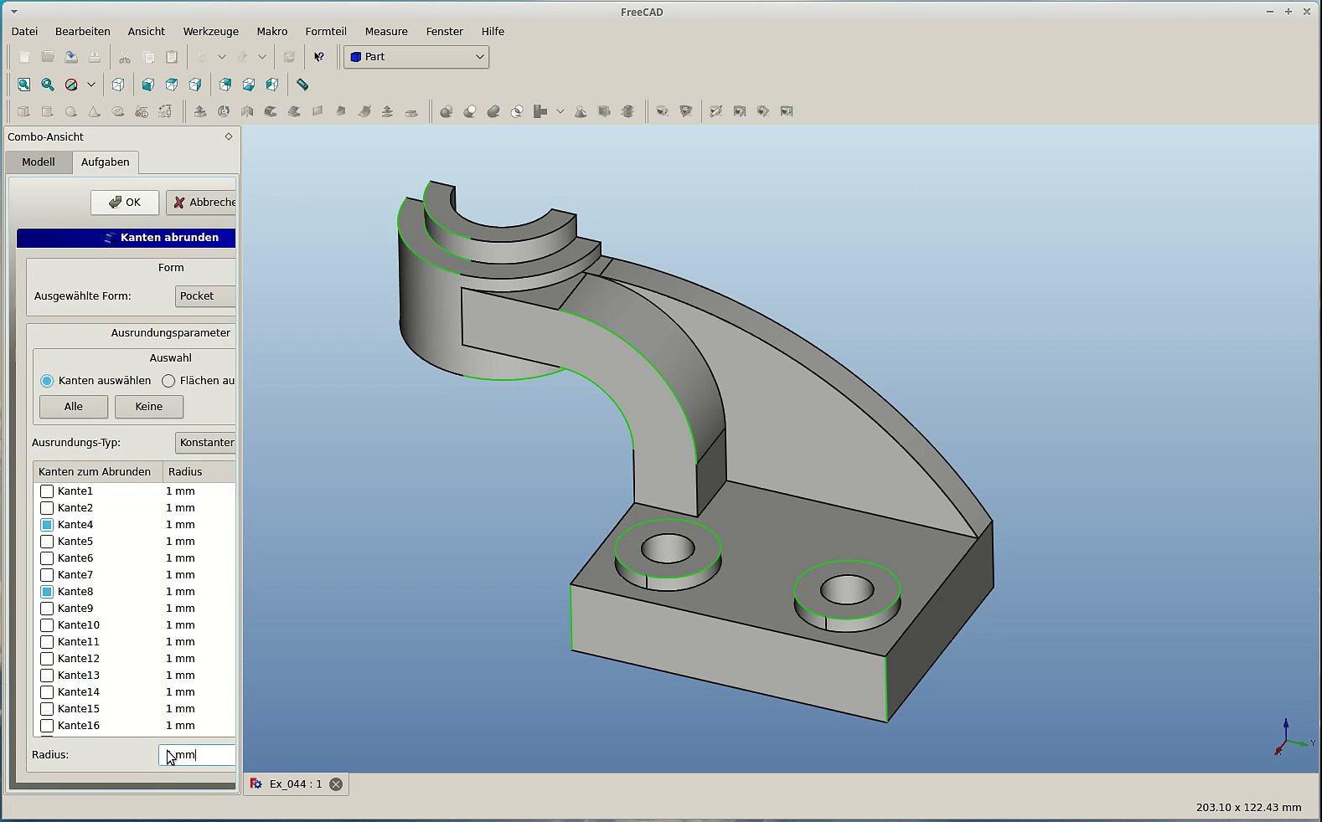Open the Werkzeuge menu

pos(210,32)
